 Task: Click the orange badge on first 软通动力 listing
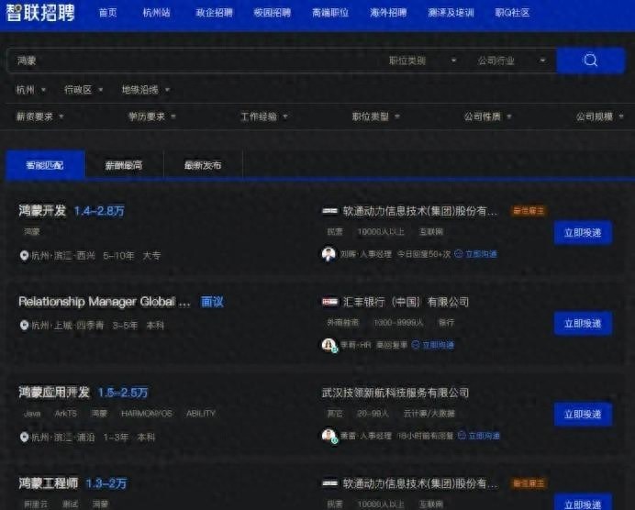point(529,211)
